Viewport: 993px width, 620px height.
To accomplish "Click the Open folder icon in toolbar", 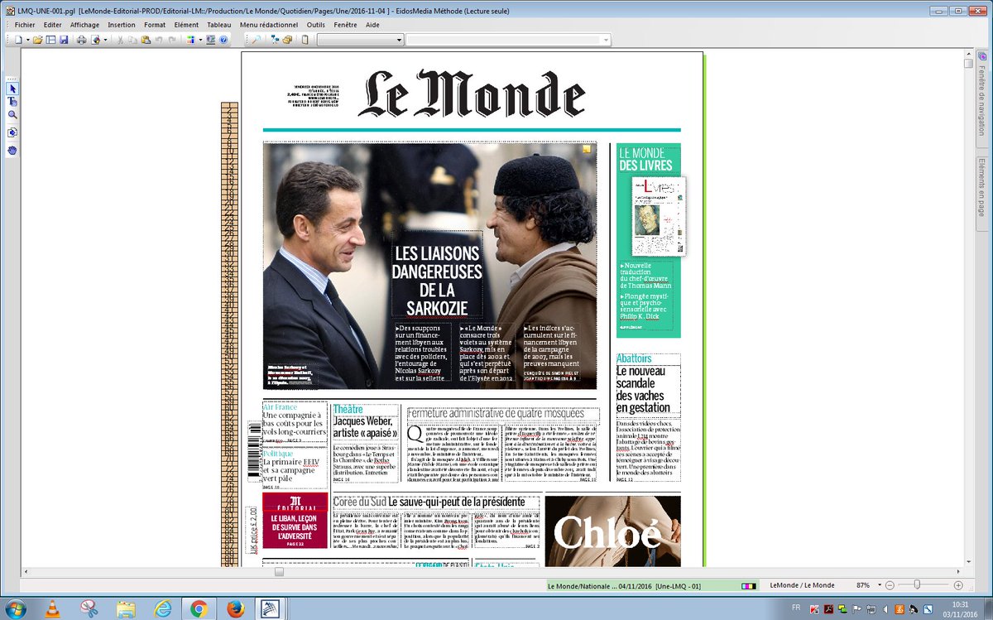I will coord(37,40).
